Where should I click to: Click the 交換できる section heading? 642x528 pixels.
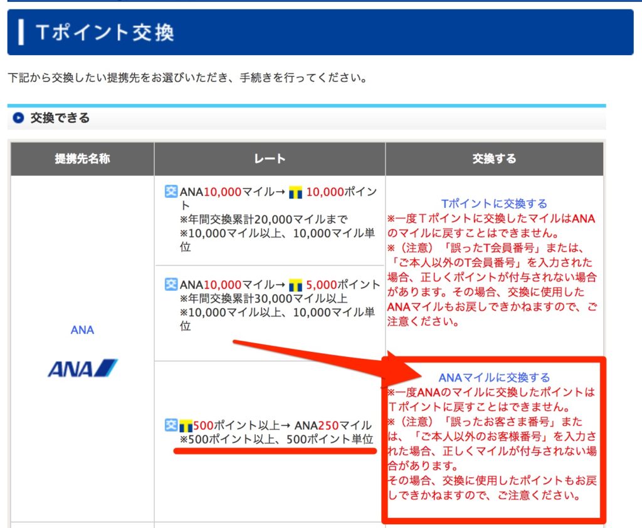point(60,118)
